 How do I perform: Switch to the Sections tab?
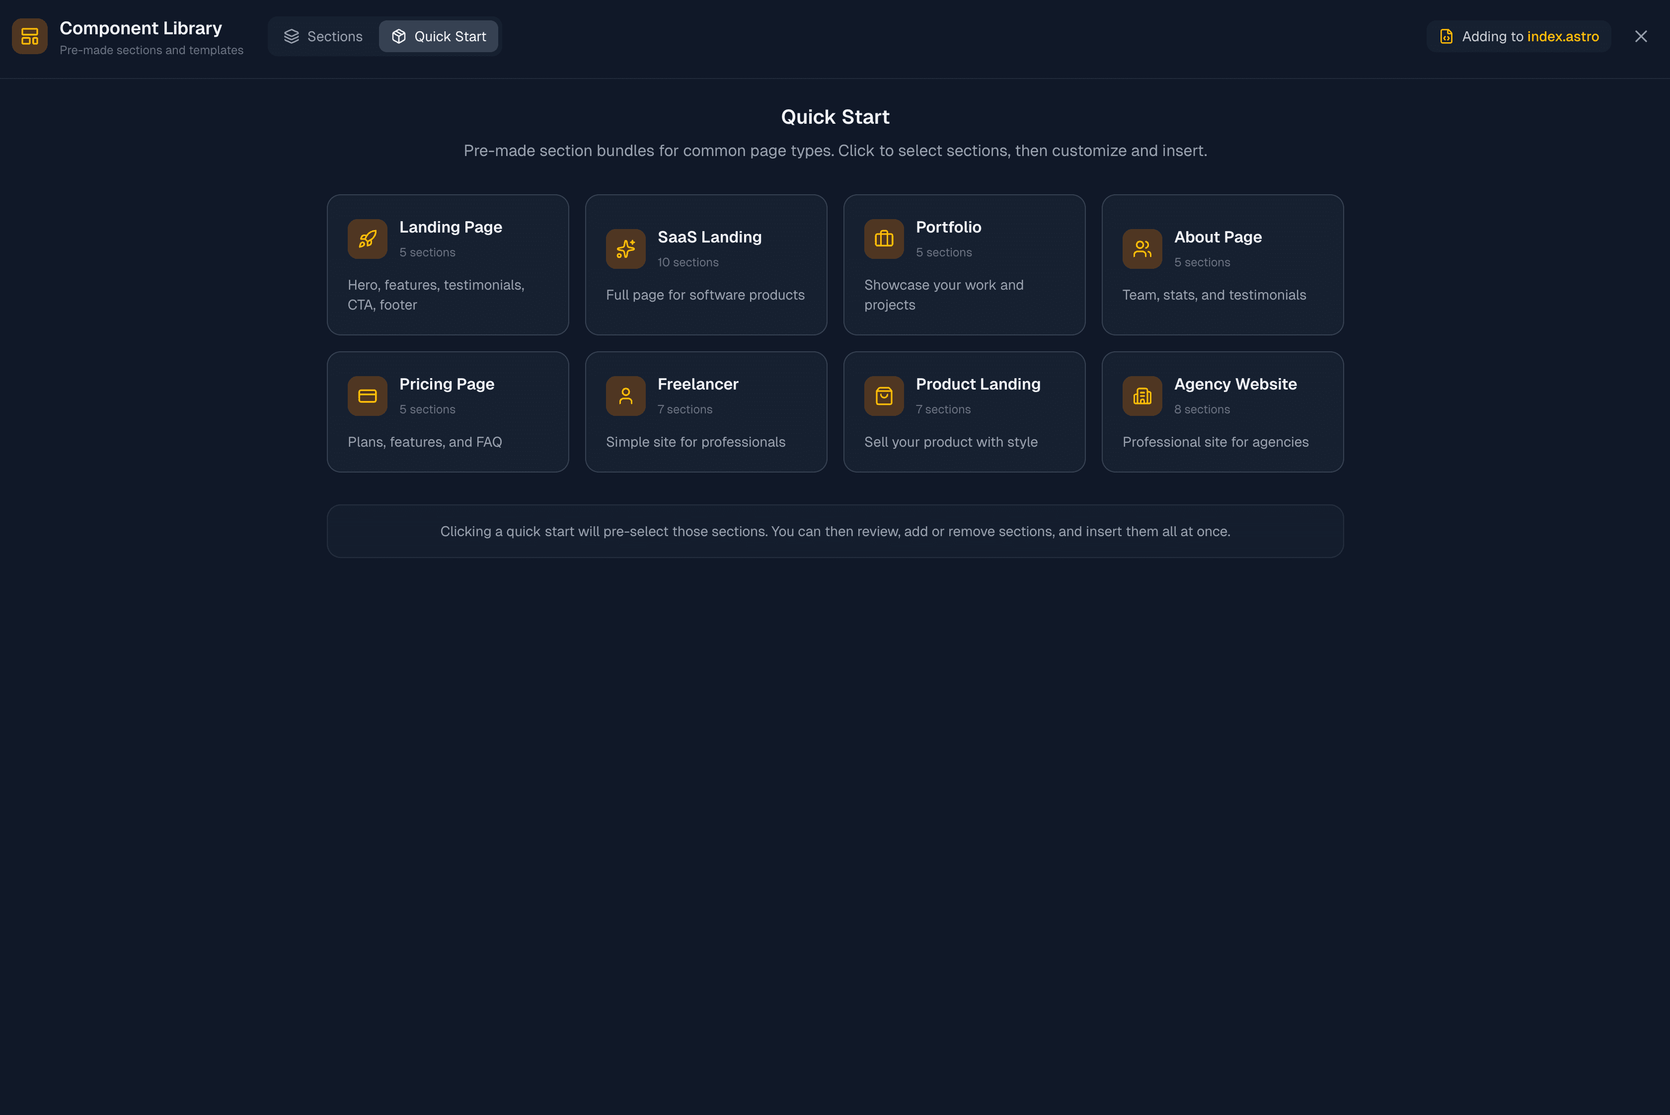click(x=323, y=36)
